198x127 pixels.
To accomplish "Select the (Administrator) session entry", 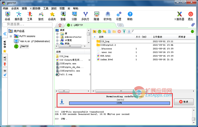I will [x=32, y=41].
